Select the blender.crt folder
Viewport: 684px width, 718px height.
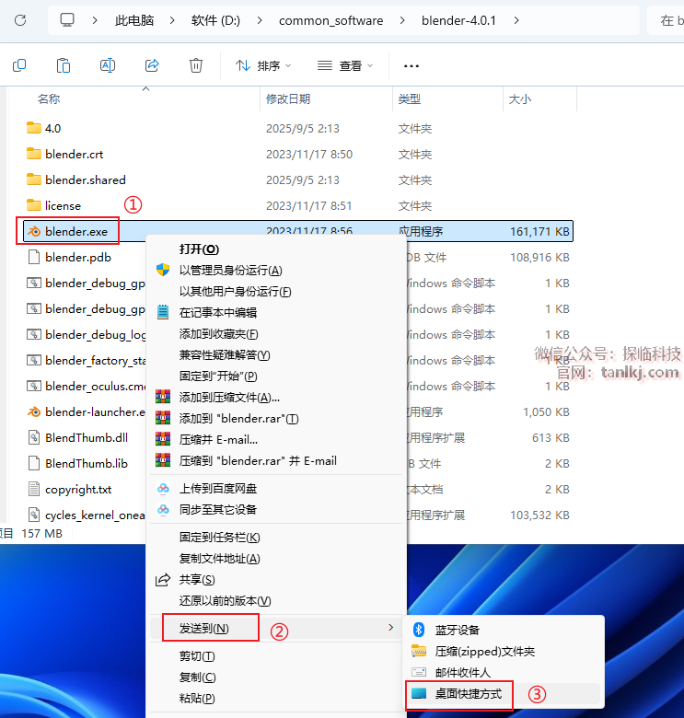click(65, 155)
